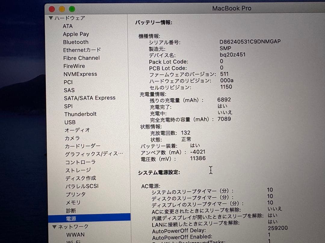Click the hardware revision value 000a
Screen dimensions: 325x243
tap(227, 80)
